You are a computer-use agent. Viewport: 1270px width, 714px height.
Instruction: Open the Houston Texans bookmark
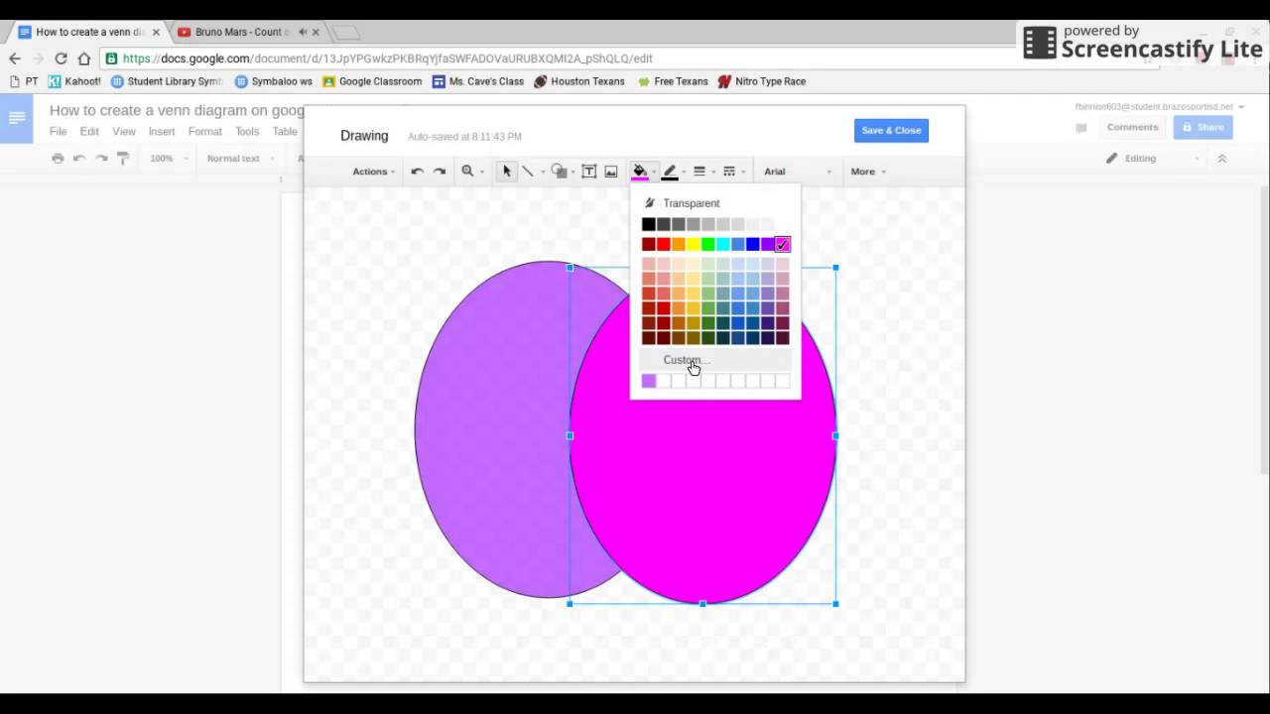click(x=579, y=81)
